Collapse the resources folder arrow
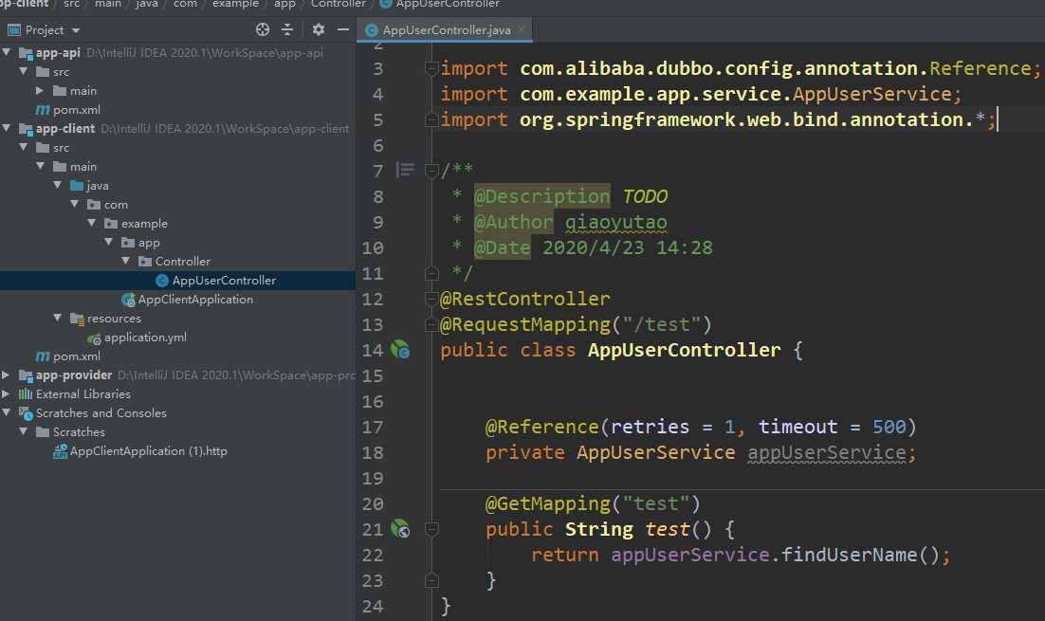The image size is (1045, 621). [x=57, y=318]
